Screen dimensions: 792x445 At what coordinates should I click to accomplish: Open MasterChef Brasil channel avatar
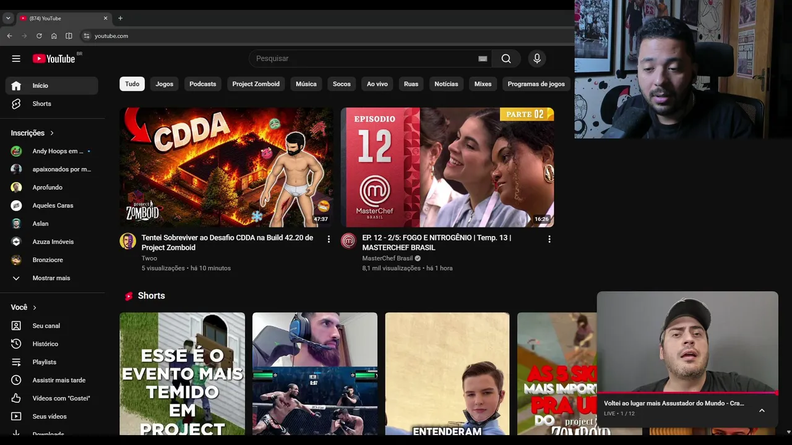tap(348, 241)
